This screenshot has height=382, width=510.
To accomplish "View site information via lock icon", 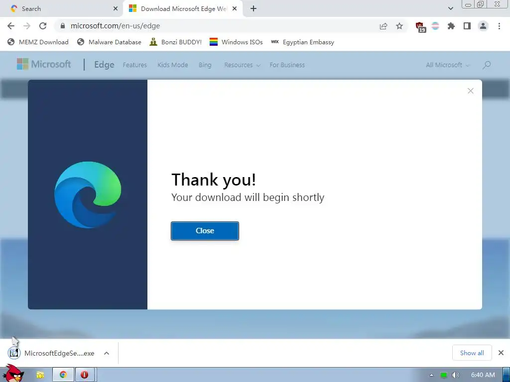I will point(63,26).
